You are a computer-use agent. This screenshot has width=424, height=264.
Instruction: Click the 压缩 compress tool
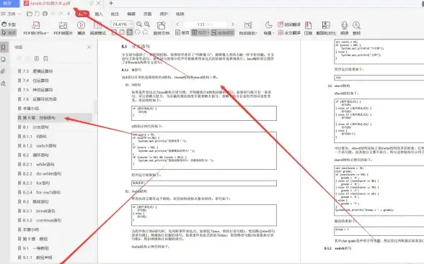coord(308,28)
